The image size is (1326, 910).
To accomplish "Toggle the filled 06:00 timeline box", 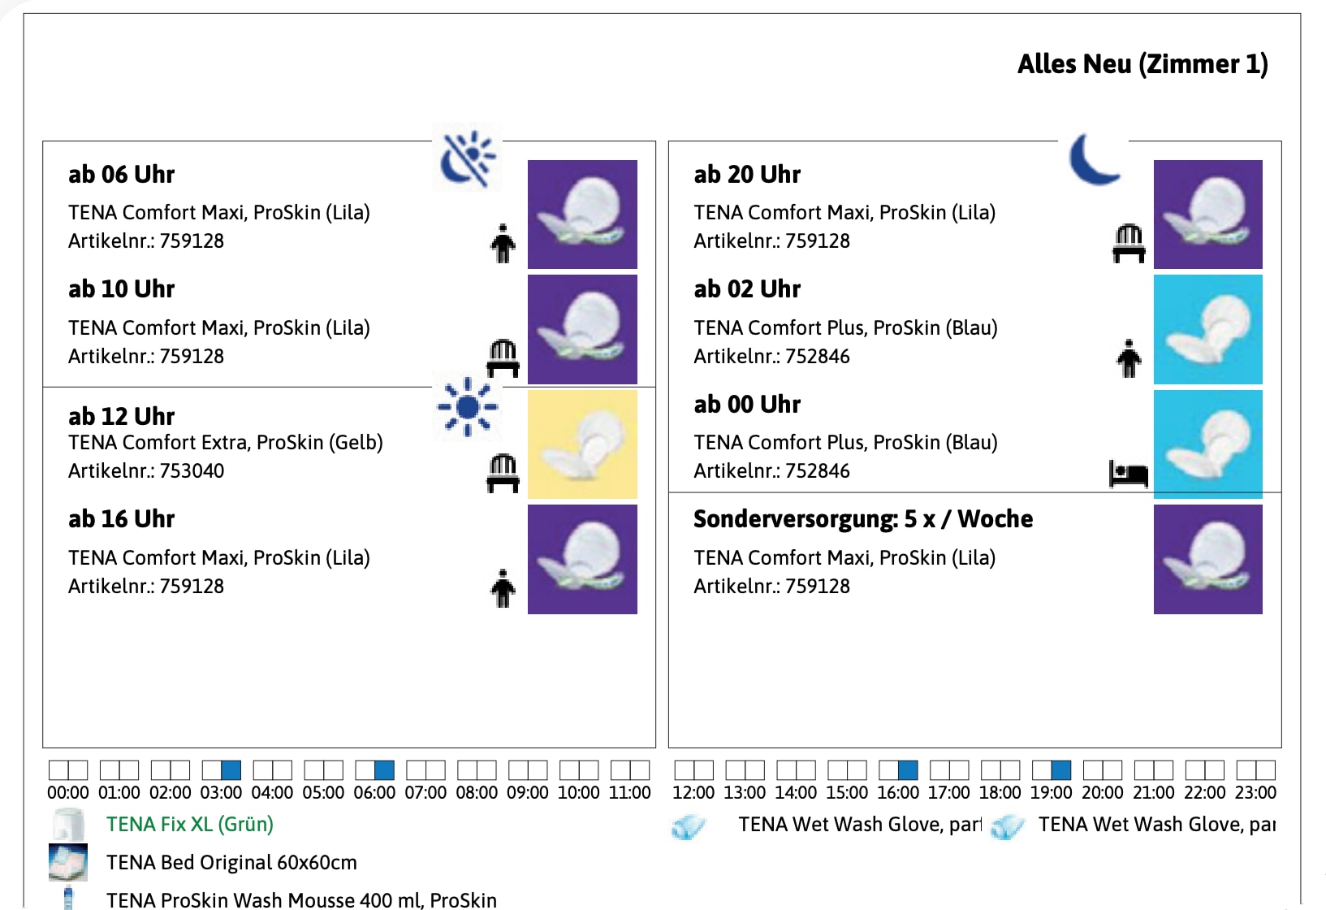I will 384,769.
